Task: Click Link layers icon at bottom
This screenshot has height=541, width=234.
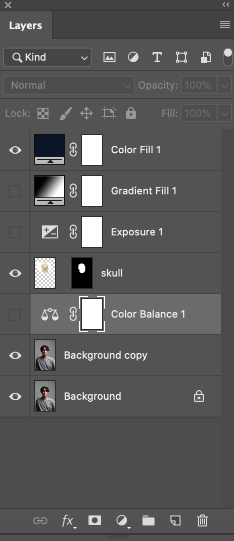Action: point(40,520)
